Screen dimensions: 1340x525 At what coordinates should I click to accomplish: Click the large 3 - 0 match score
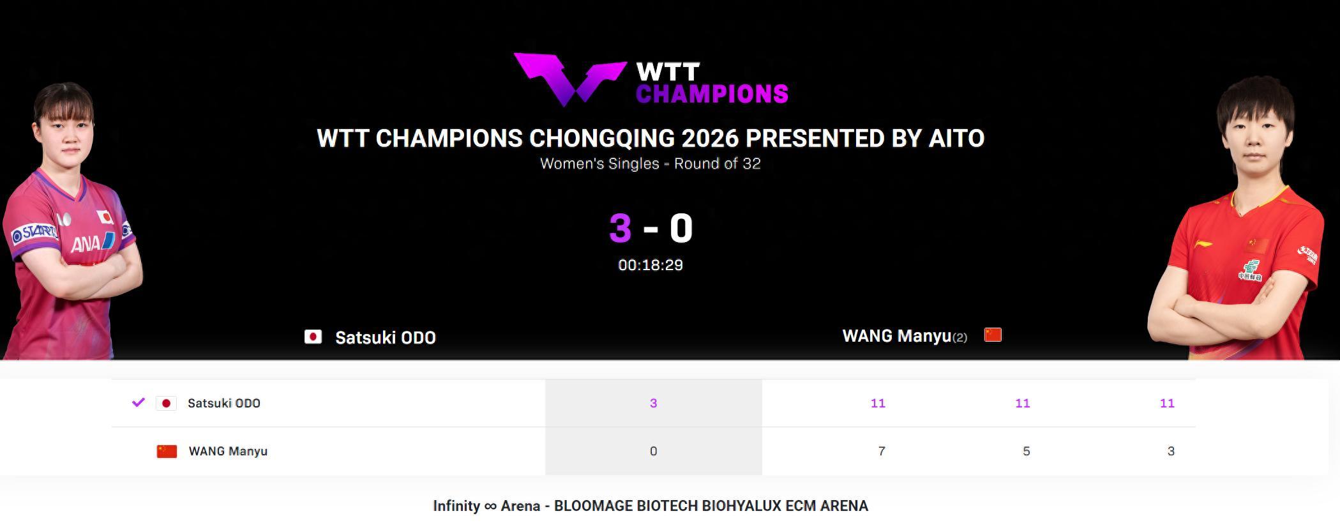click(x=651, y=228)
